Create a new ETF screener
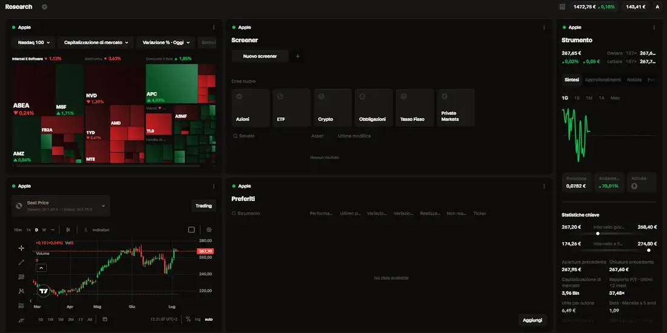The width and height of the screenshot is (667, 333). pyautogui.click(x=292, y=108)
